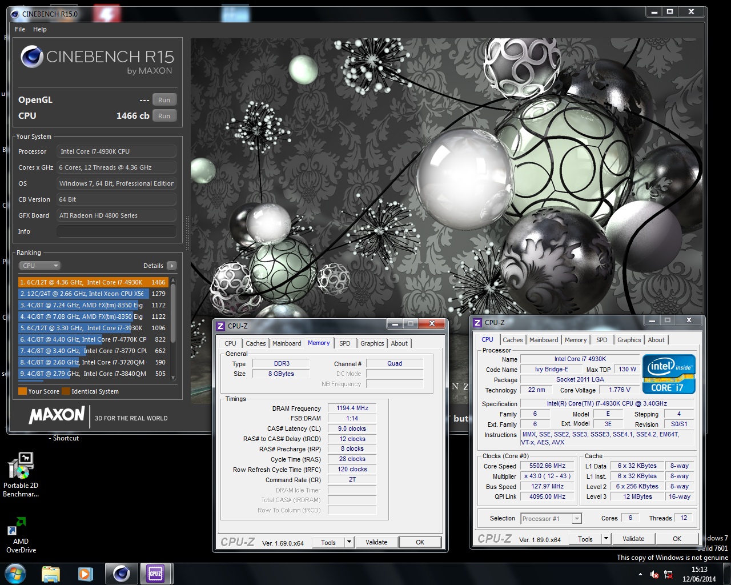Open Portable 2D Benchmark desktop icon
Screen dimensions: 731x585
[21, 475]
